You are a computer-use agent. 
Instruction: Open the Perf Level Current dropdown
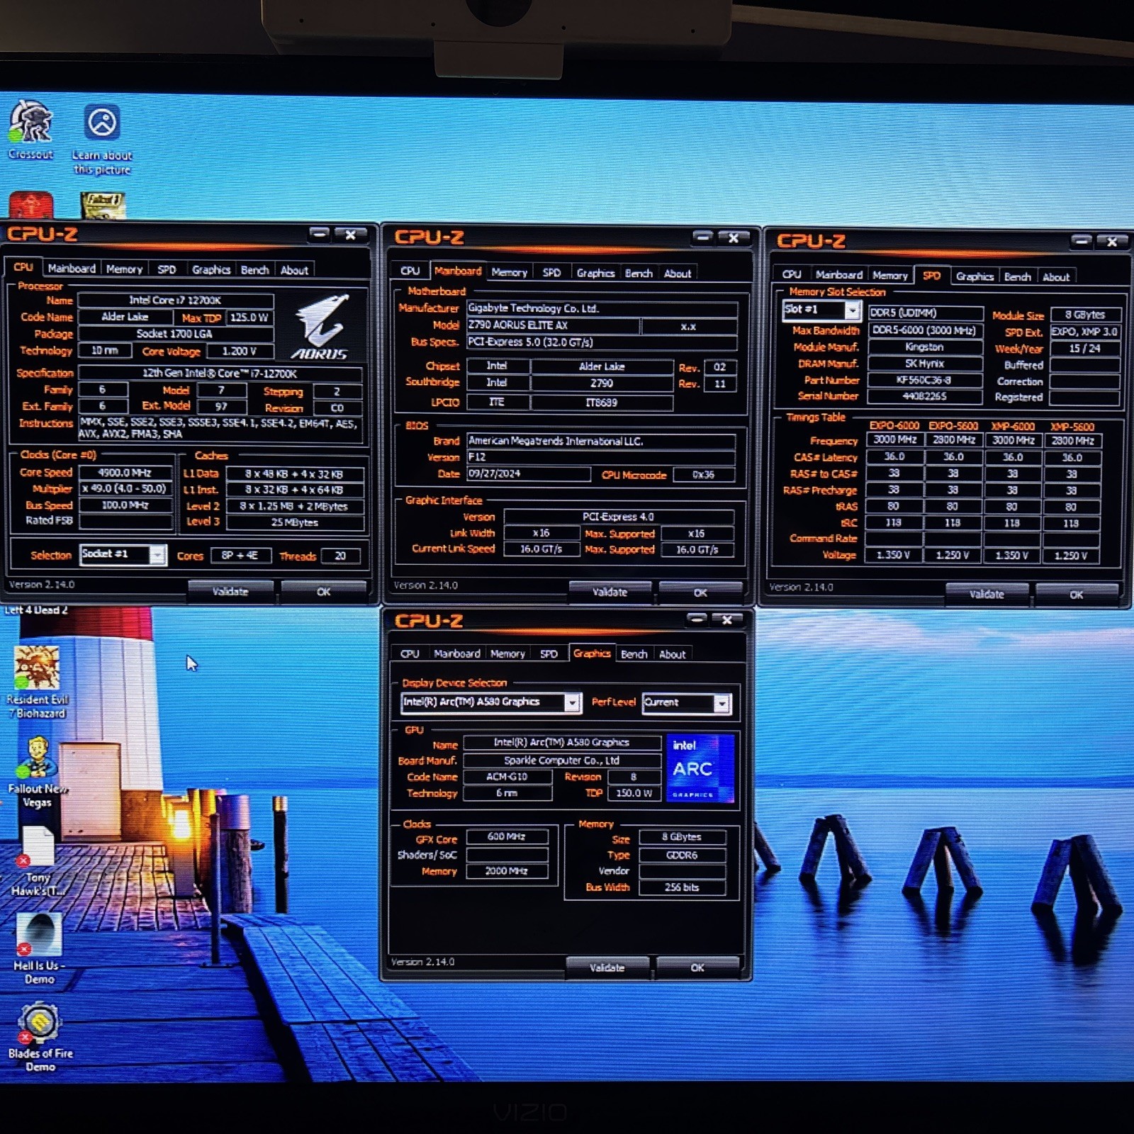(x=722, y=703)
